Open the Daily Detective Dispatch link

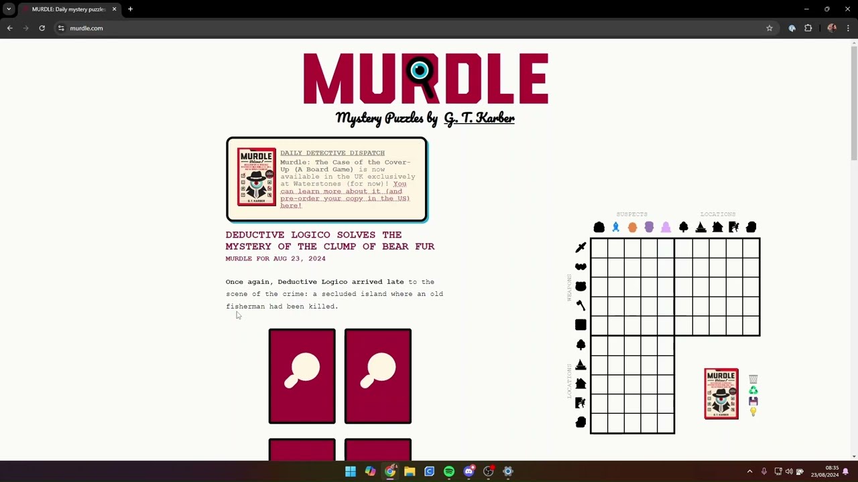point(332,153)
